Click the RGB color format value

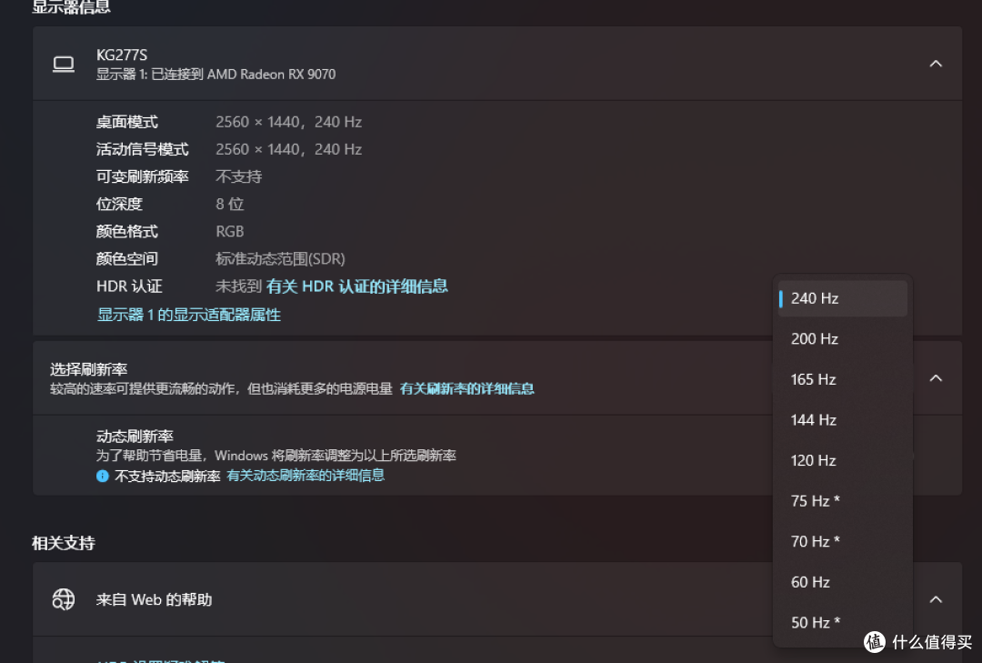pyautogui.click(x=230, y=231)
